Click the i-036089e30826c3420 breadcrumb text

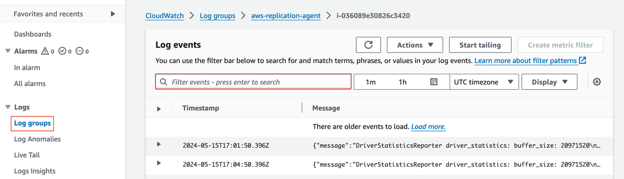click(373, 15)
